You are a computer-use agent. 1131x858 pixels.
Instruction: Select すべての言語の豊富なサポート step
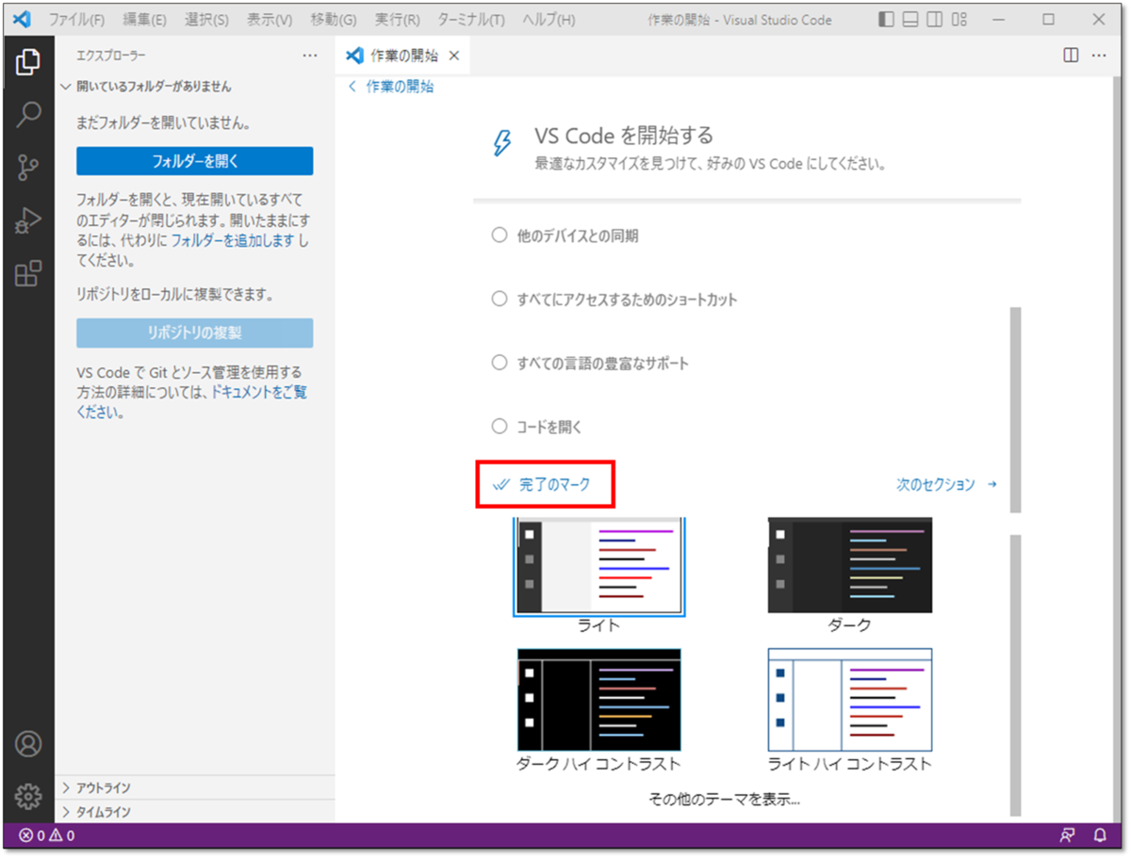pyautogui.click(x=590, y=364)
